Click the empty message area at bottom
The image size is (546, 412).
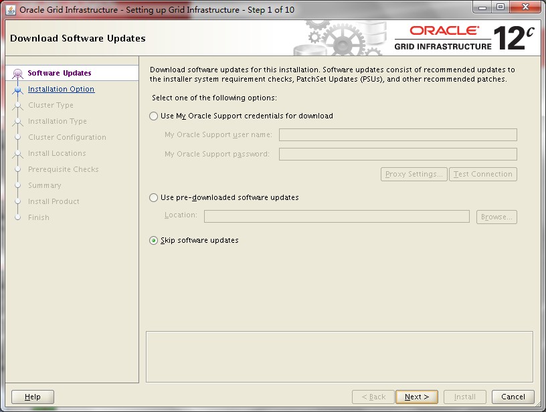click(339, 356)
